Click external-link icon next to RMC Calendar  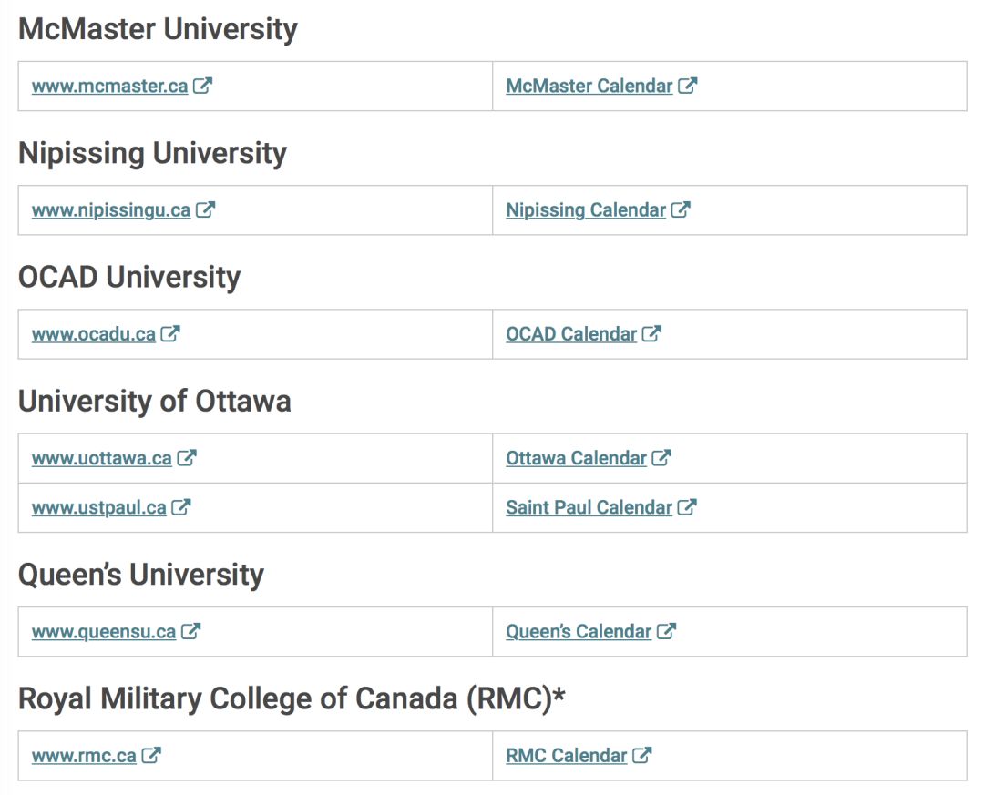(x=642, y=756)
